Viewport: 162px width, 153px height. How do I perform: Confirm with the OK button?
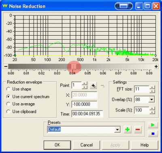57,145
